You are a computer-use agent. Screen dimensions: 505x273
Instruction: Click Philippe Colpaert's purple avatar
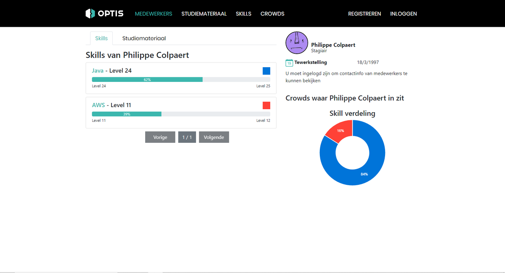tap(297, 43)
